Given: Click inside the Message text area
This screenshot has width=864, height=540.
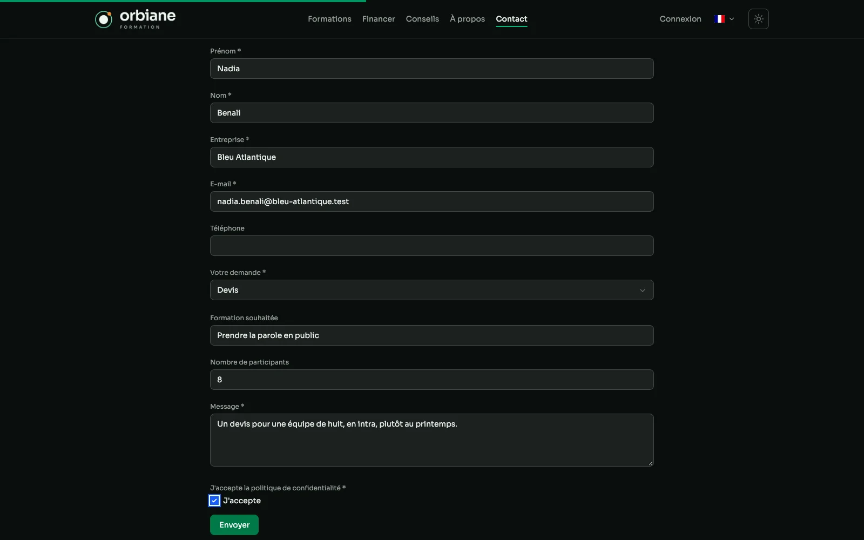Looking at the screenshot, I should (431, 440).
